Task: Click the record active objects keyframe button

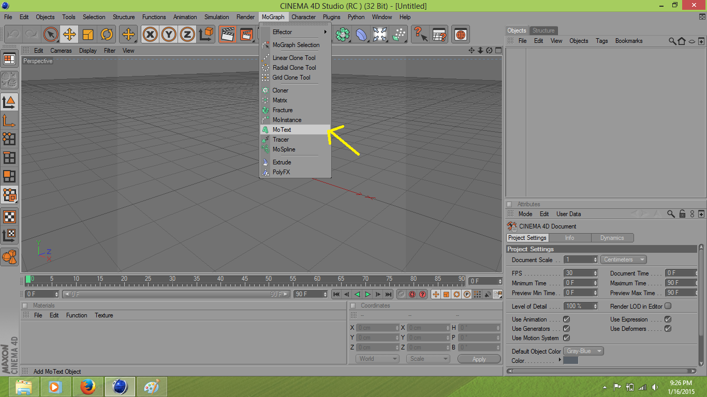Action: pyautogui.click(x=402, y=295)
